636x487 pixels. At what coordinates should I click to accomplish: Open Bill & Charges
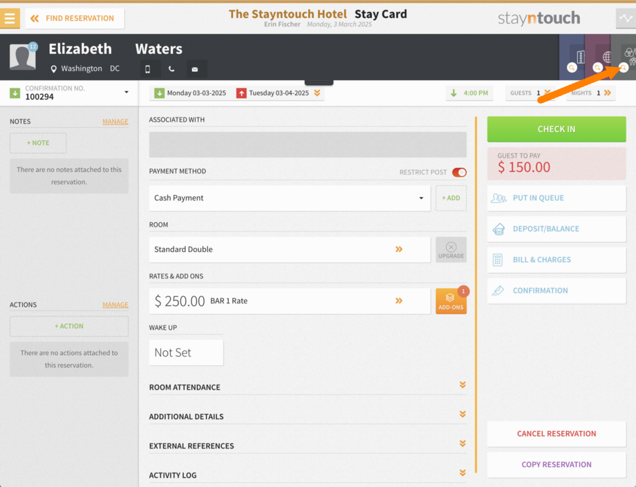556,260
